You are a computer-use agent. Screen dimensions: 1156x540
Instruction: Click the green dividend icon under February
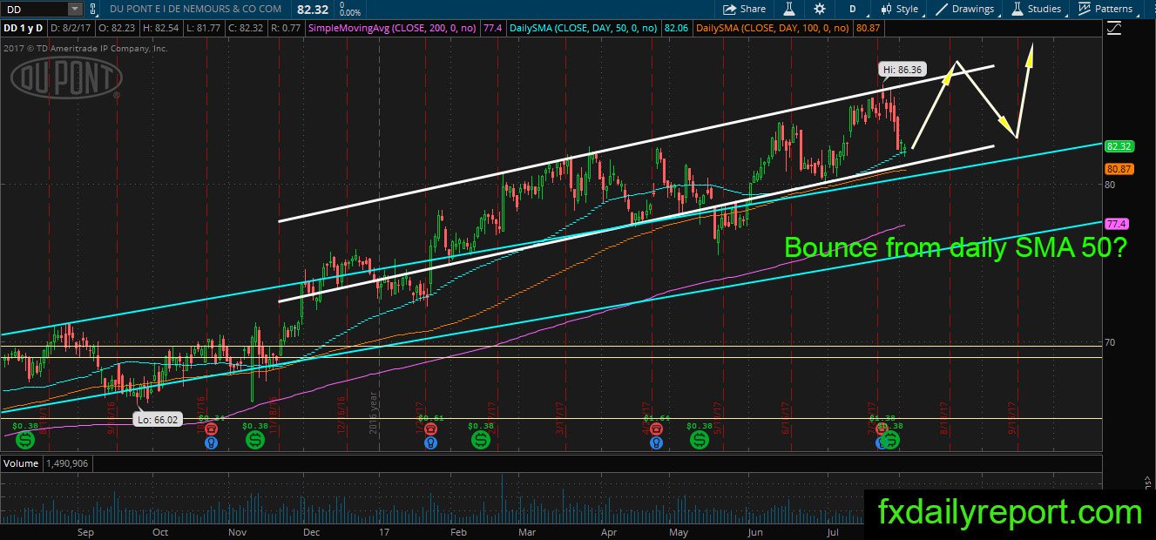coord(481,441)
